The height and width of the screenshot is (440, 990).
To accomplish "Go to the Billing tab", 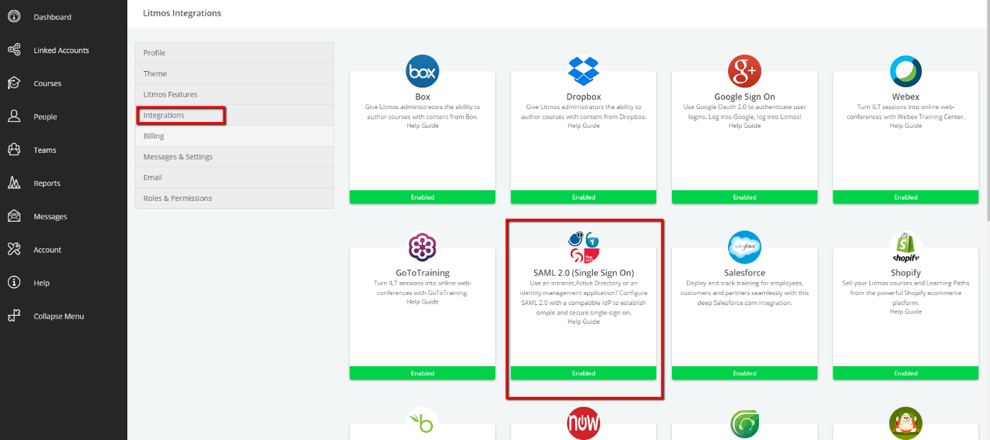I will [234, 136].
